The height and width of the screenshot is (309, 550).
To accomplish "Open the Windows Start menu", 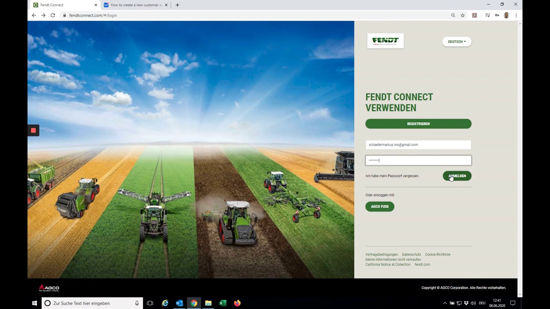I will click(34, 303).
